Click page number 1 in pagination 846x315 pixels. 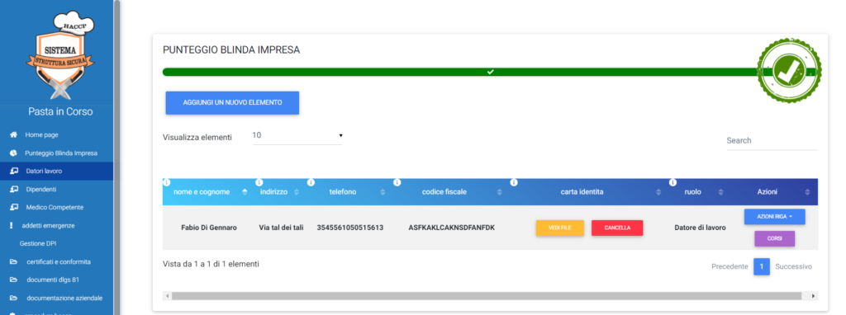761,266
